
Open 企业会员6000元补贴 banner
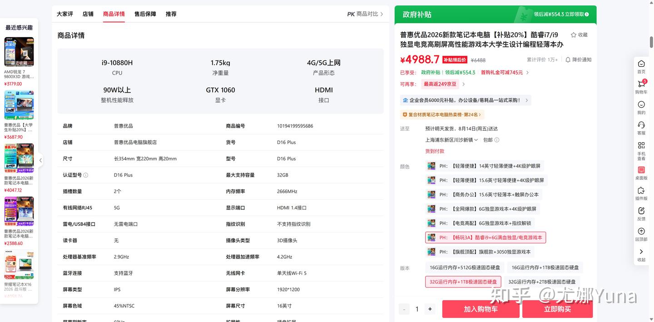tap(465, 100)
